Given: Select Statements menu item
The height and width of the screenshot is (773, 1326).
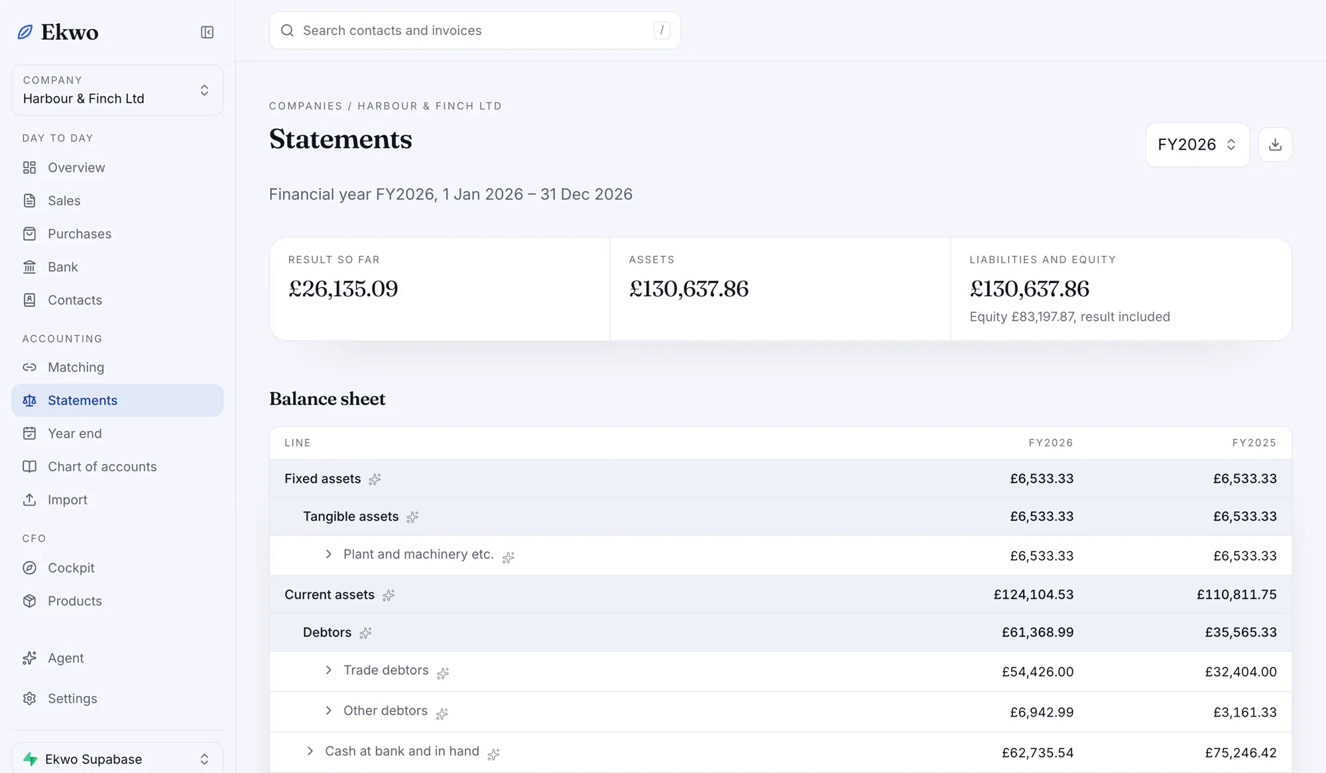Looking at the screenshot, I should point(117,400).
